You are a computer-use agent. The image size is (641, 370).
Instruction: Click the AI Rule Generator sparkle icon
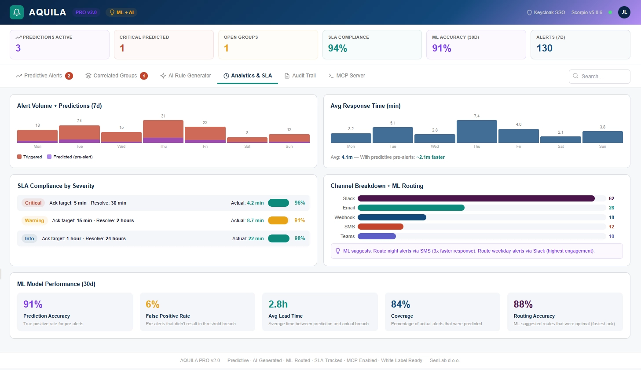click(163, 76)
